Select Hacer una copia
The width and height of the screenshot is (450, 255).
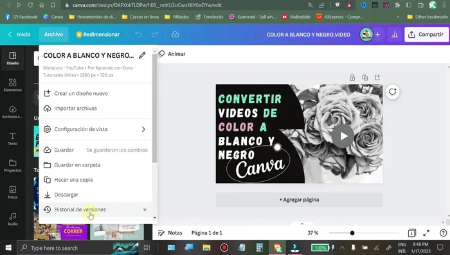click(x=95, y=180)
